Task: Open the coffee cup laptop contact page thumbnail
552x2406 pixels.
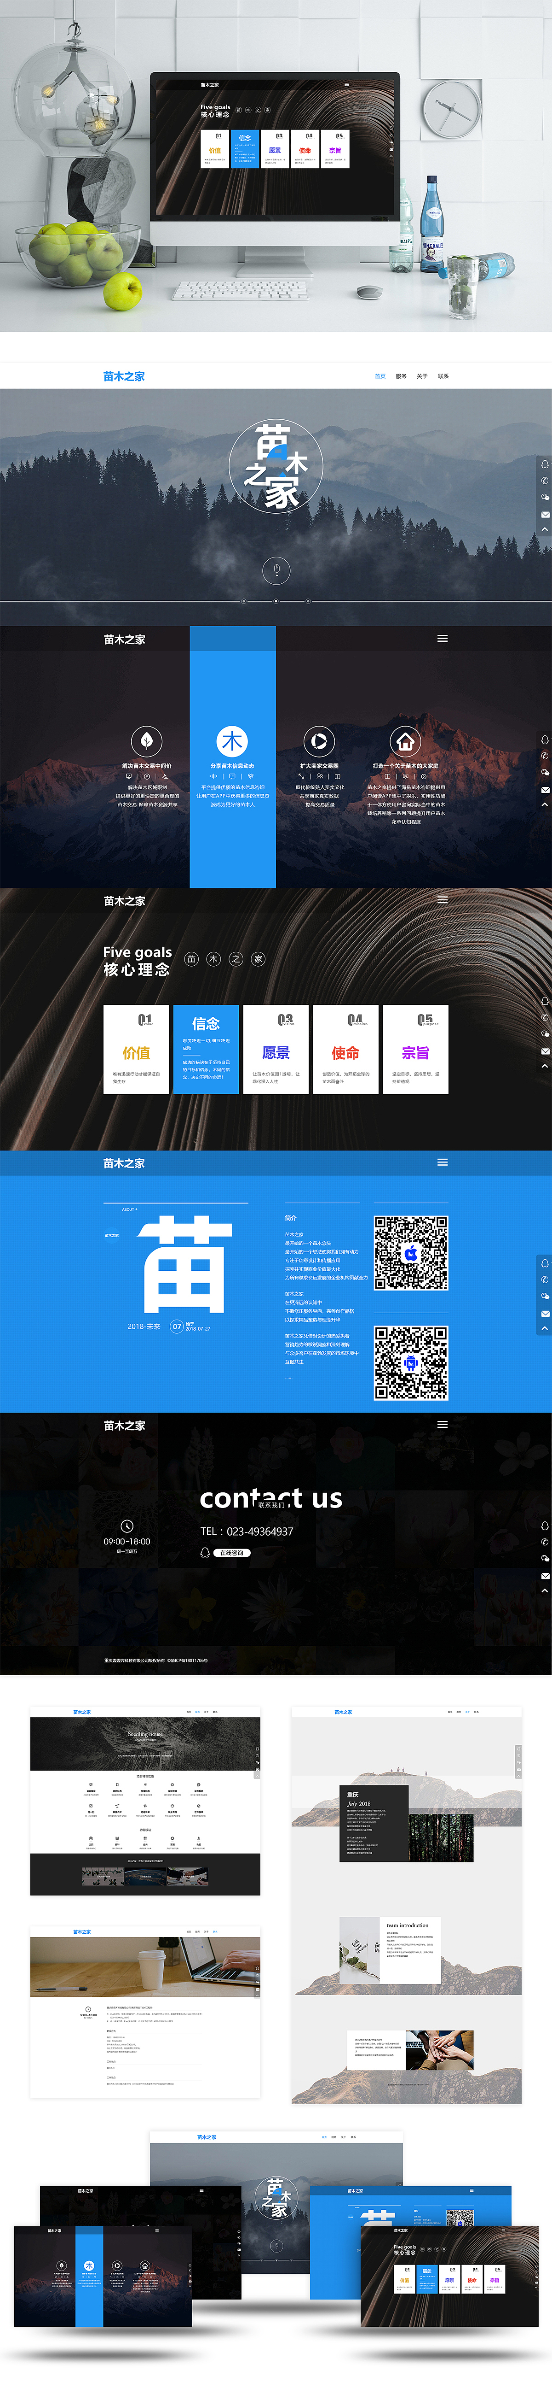Action: [145, 2012]
